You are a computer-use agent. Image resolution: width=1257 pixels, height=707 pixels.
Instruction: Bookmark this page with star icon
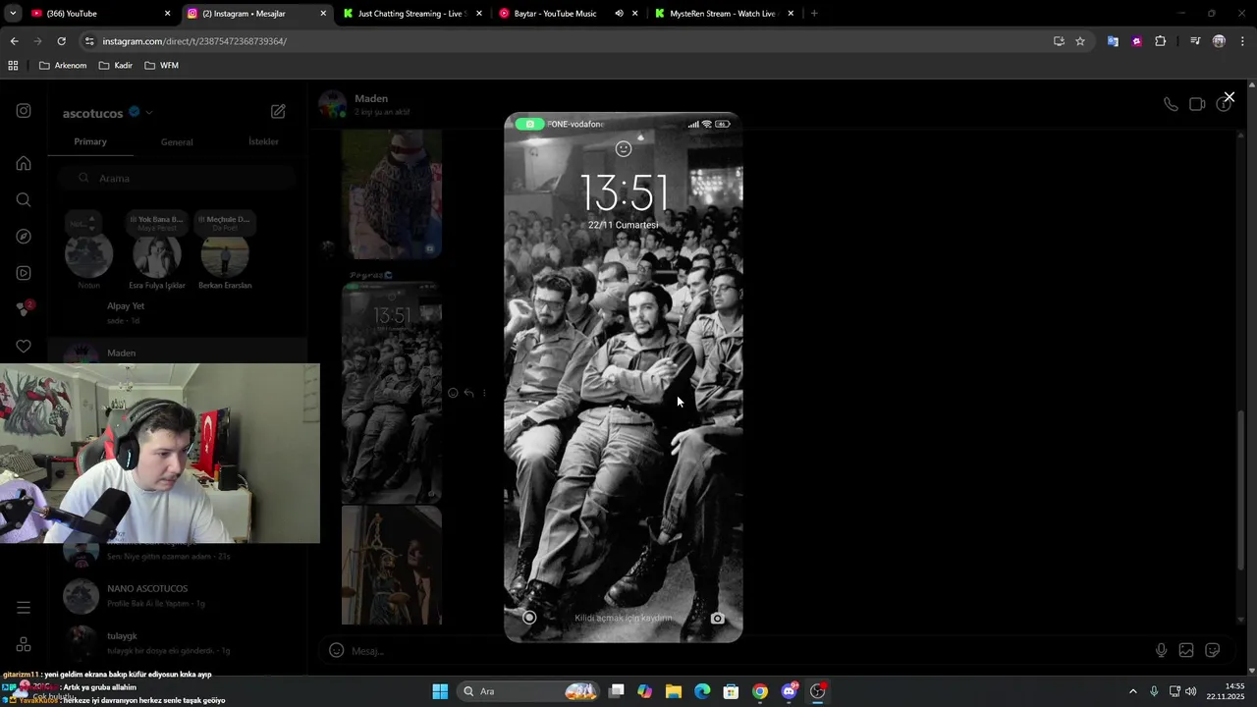tap(1080, 41)
